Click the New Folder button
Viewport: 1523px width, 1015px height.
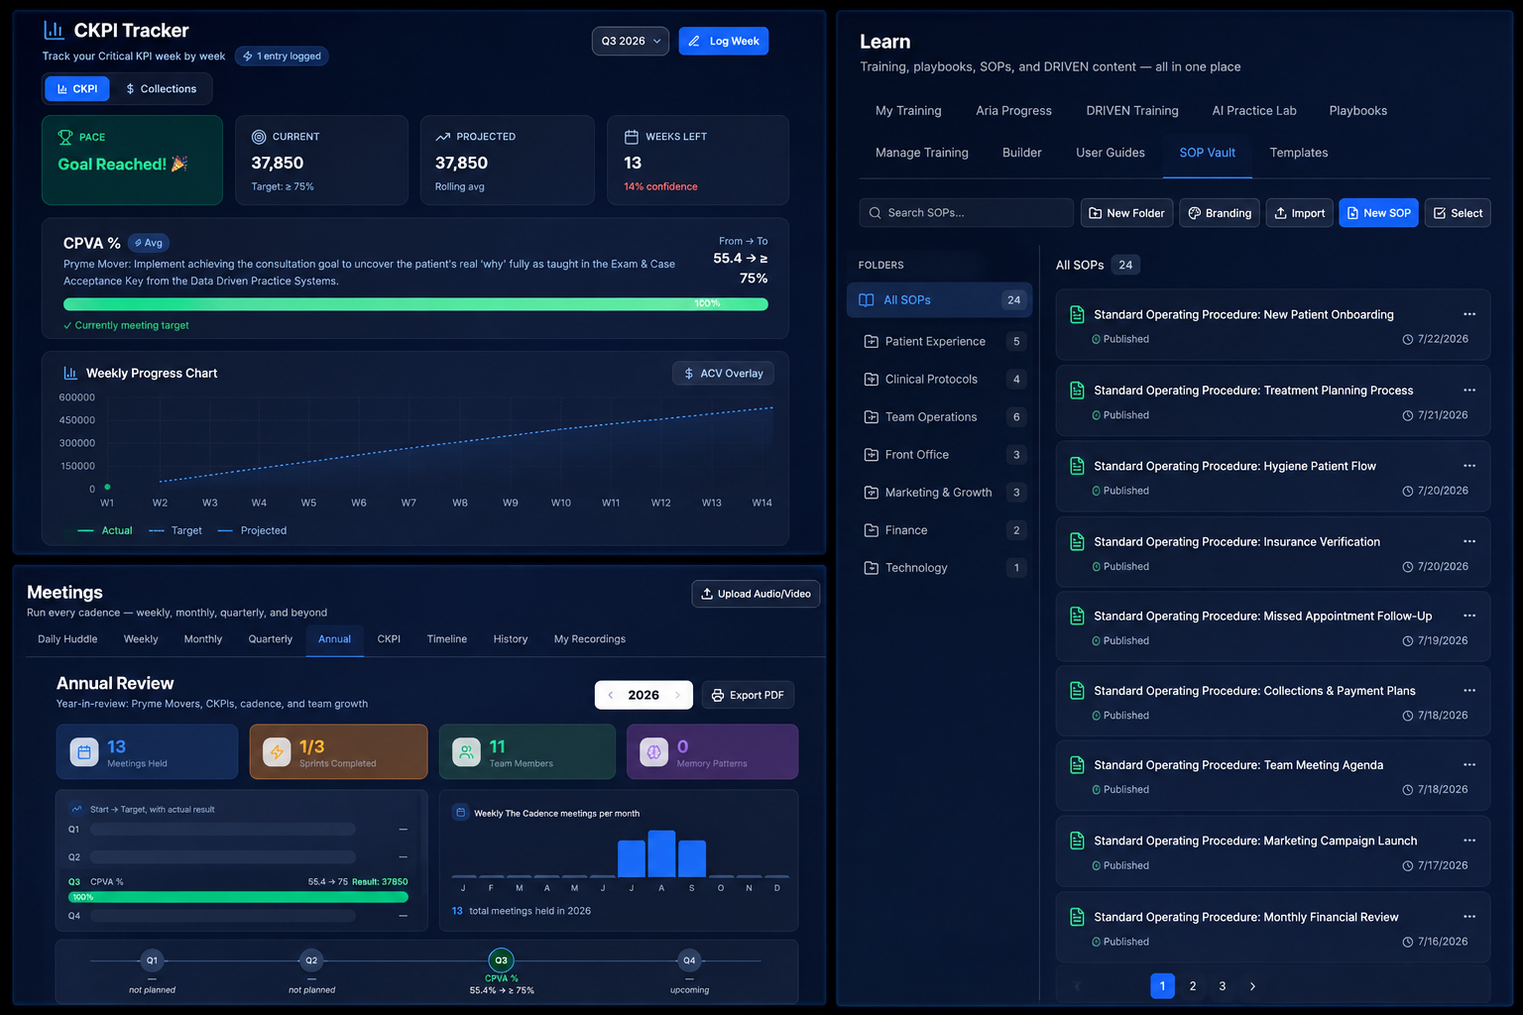click(1126, 213)
